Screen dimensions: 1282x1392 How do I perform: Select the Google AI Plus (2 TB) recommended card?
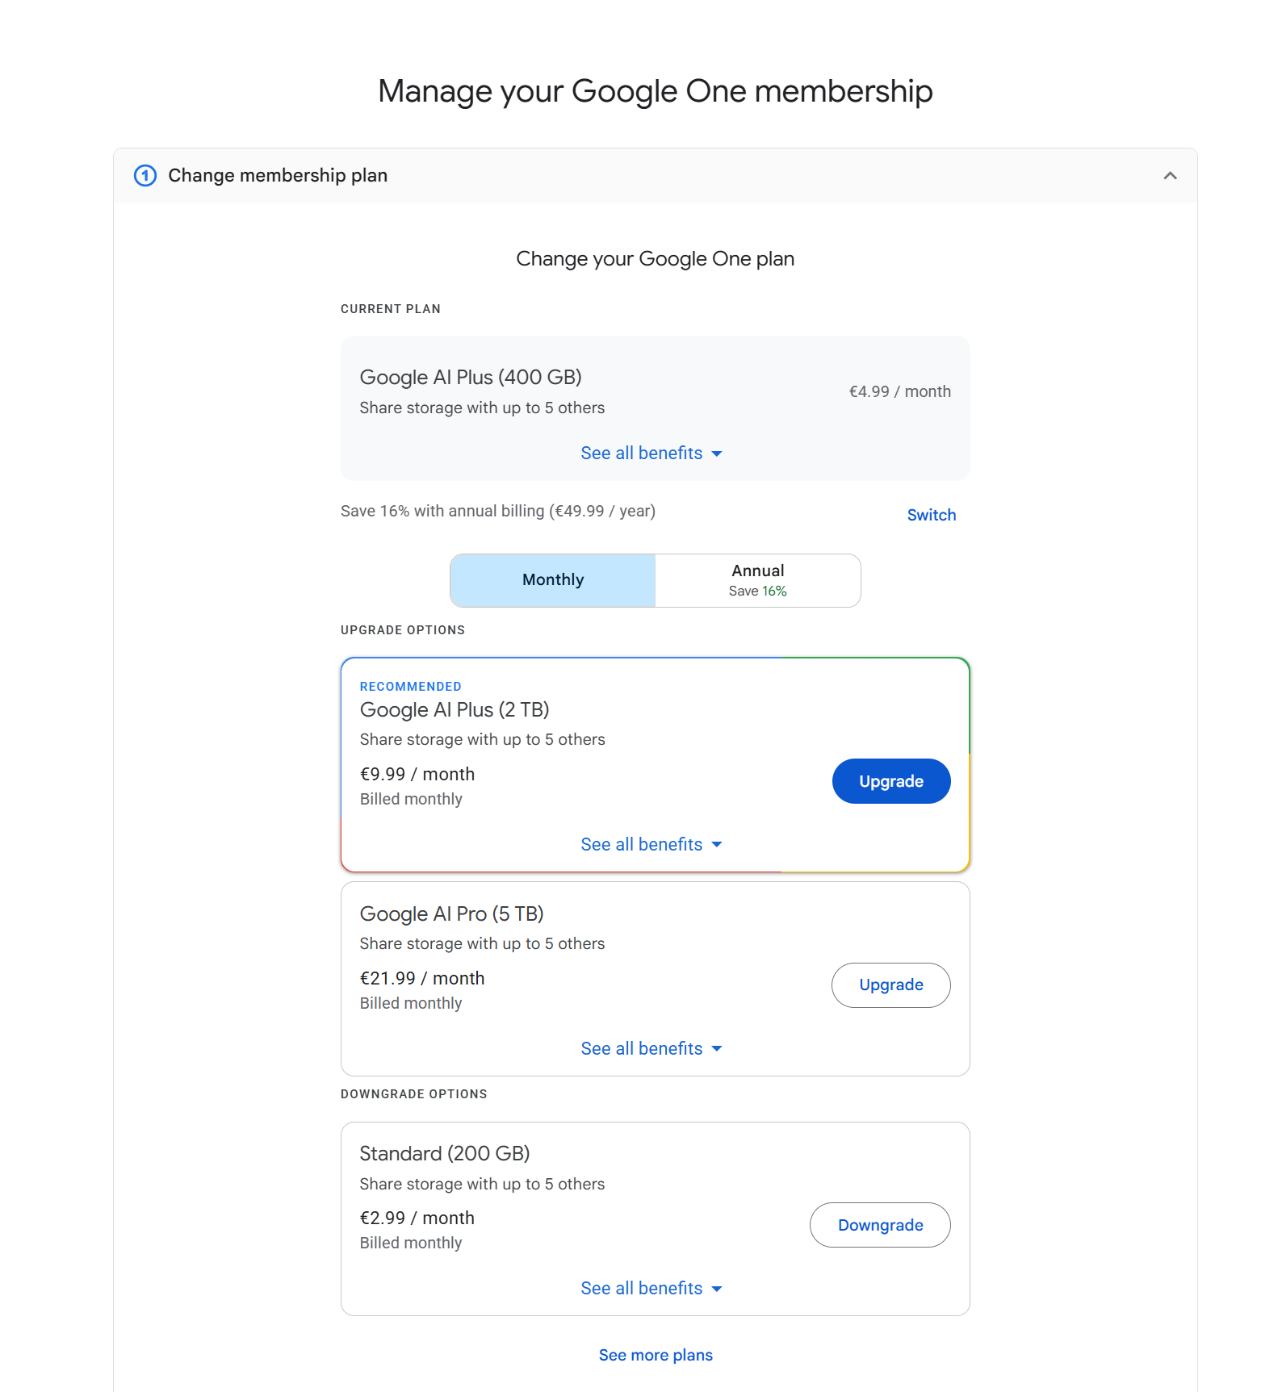(x=656, y=765)
